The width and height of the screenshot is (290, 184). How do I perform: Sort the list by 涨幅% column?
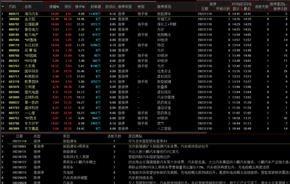point(54,6)
